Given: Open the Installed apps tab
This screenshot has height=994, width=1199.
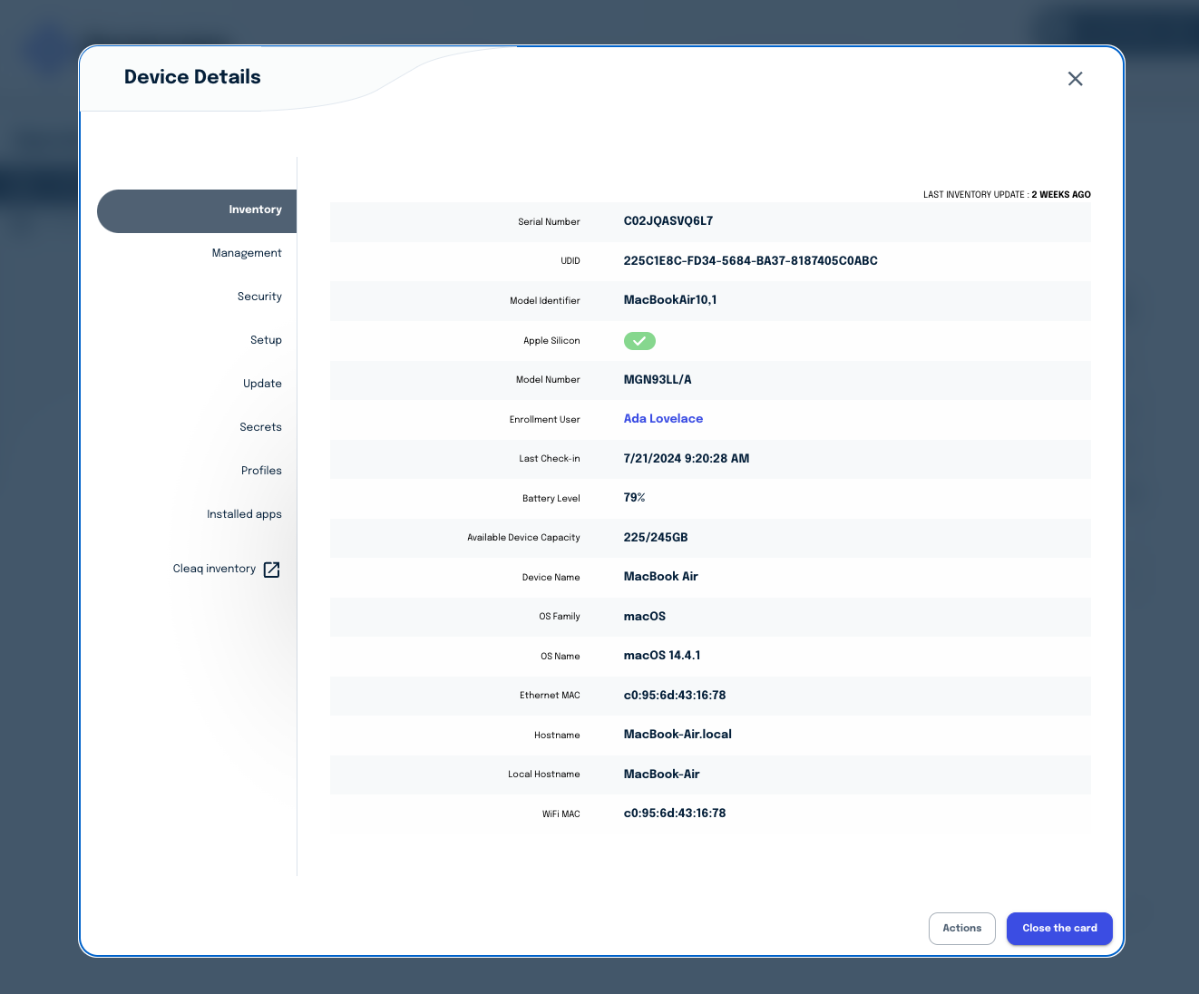Looking at the screenshot, I should [x=244, y=514].
